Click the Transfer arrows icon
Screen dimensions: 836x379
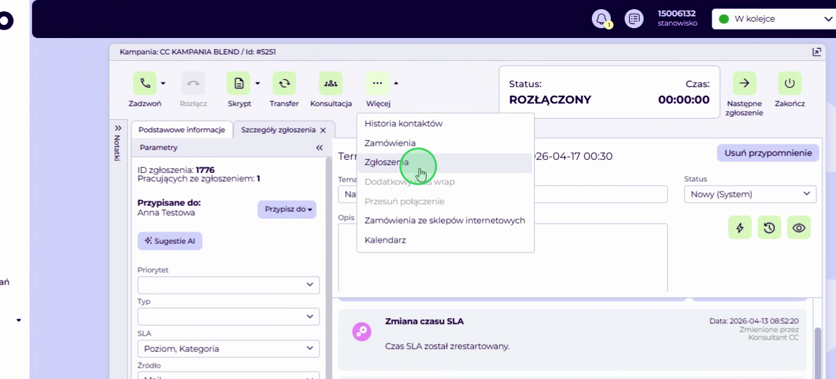coord(284,83)
